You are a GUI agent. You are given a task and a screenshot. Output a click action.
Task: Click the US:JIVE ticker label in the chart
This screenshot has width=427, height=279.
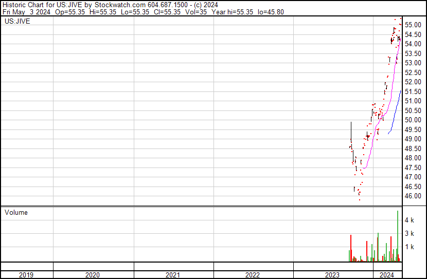(17, 21)
